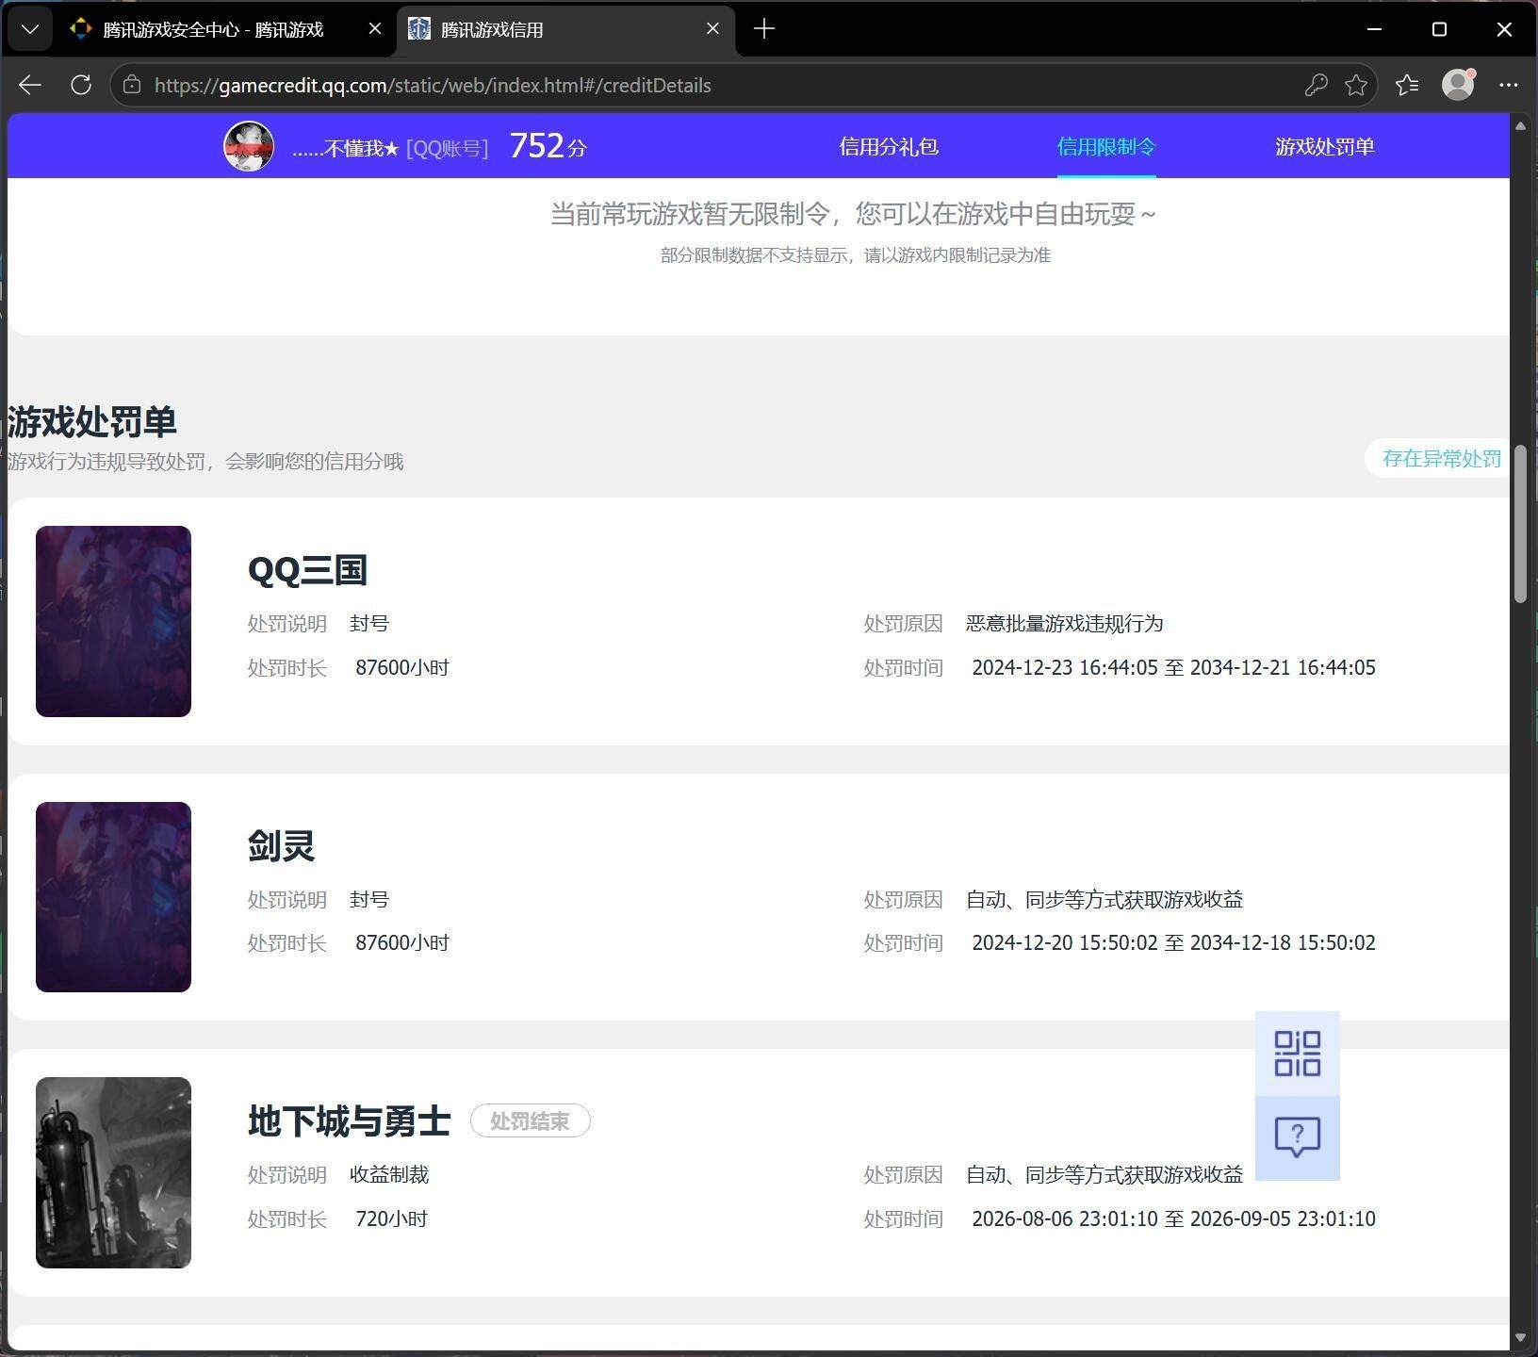Minimize the browser window
The width and height of the screenshot is (1538, 1357).
pyautogui.click(x=1374, y=29)
